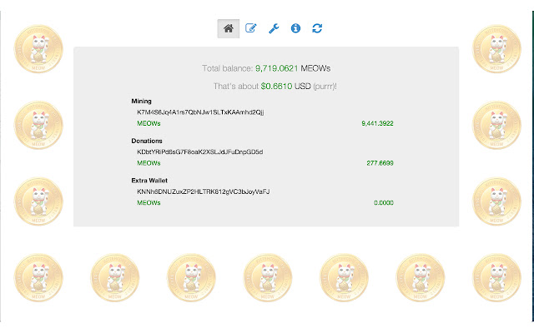Select the Donations wallet label

147,141
